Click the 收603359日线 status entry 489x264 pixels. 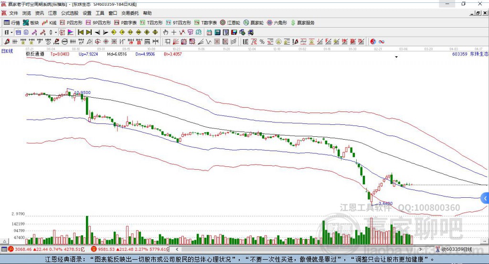click(454, 249)
